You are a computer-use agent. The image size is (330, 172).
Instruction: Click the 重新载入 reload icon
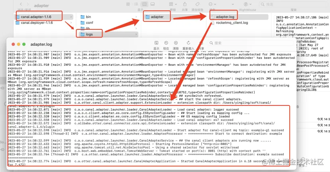click(x=189, y=43)
